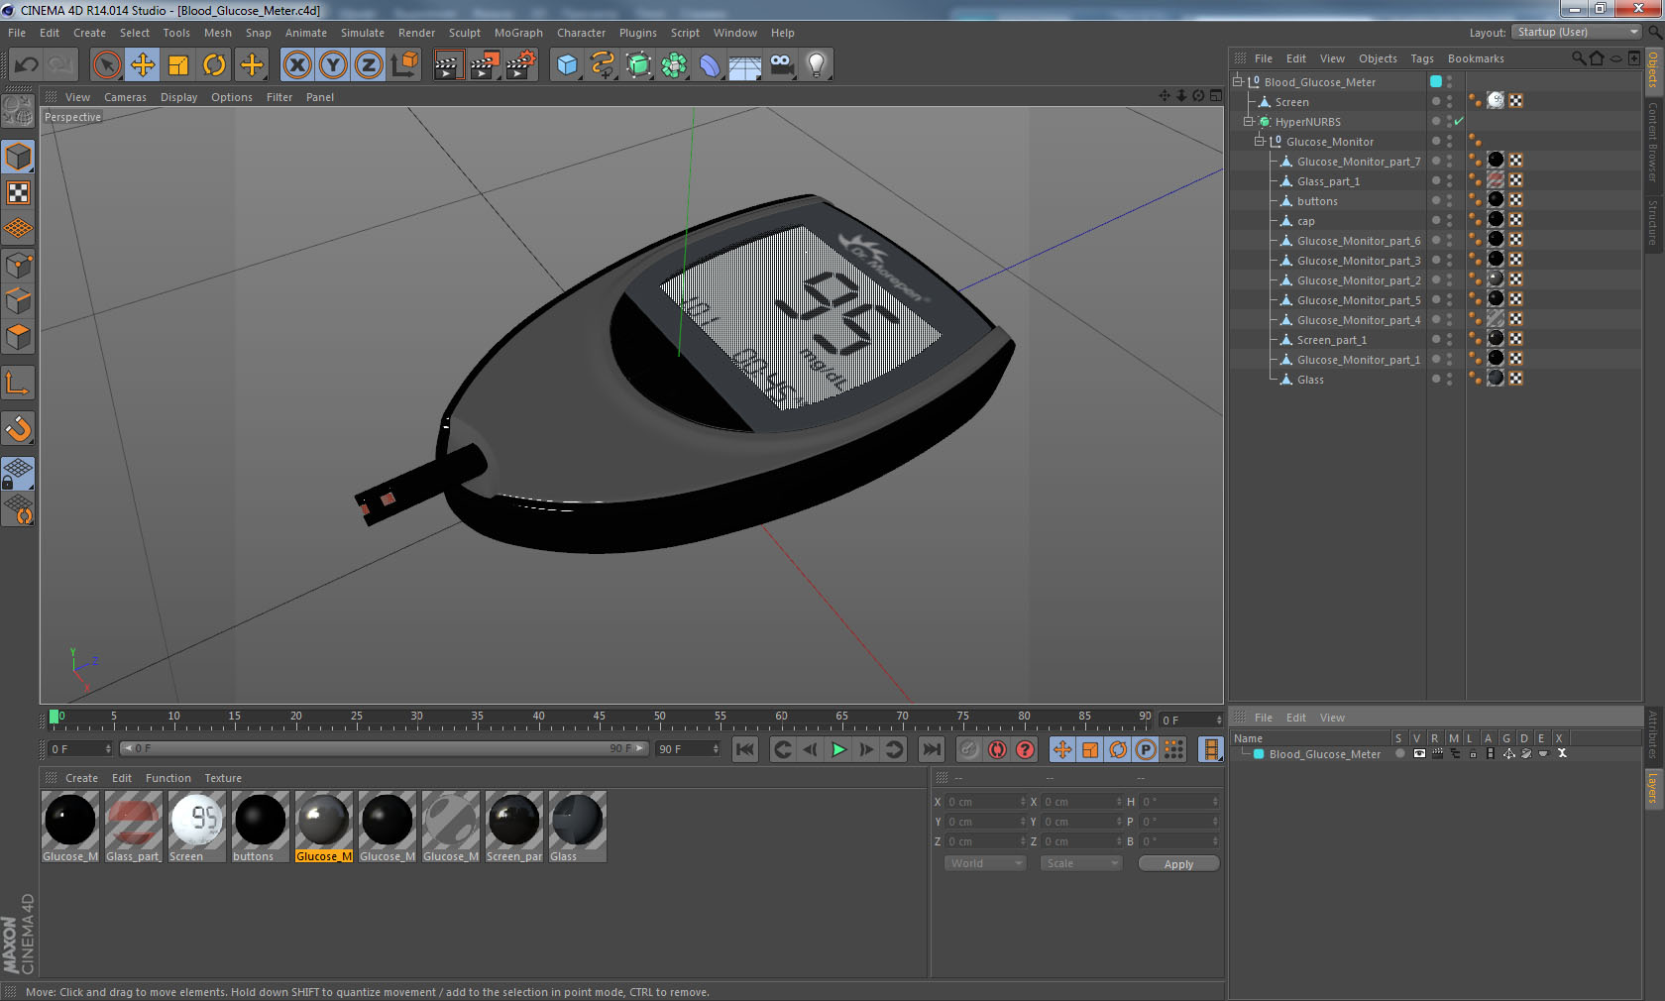This screenshot has width=1665, height=1001.
Task: Play the animation forward
Action: click(838, 749)
